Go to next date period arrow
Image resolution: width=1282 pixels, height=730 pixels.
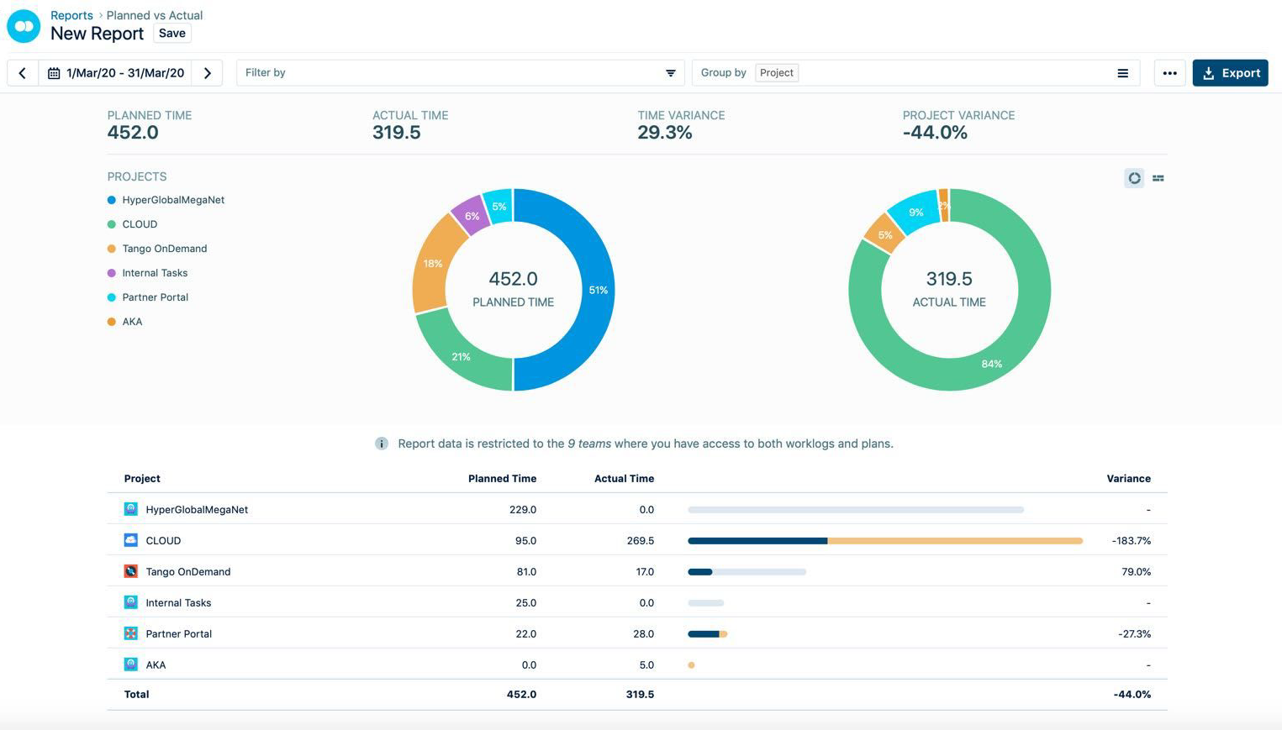tap(208, 73)
